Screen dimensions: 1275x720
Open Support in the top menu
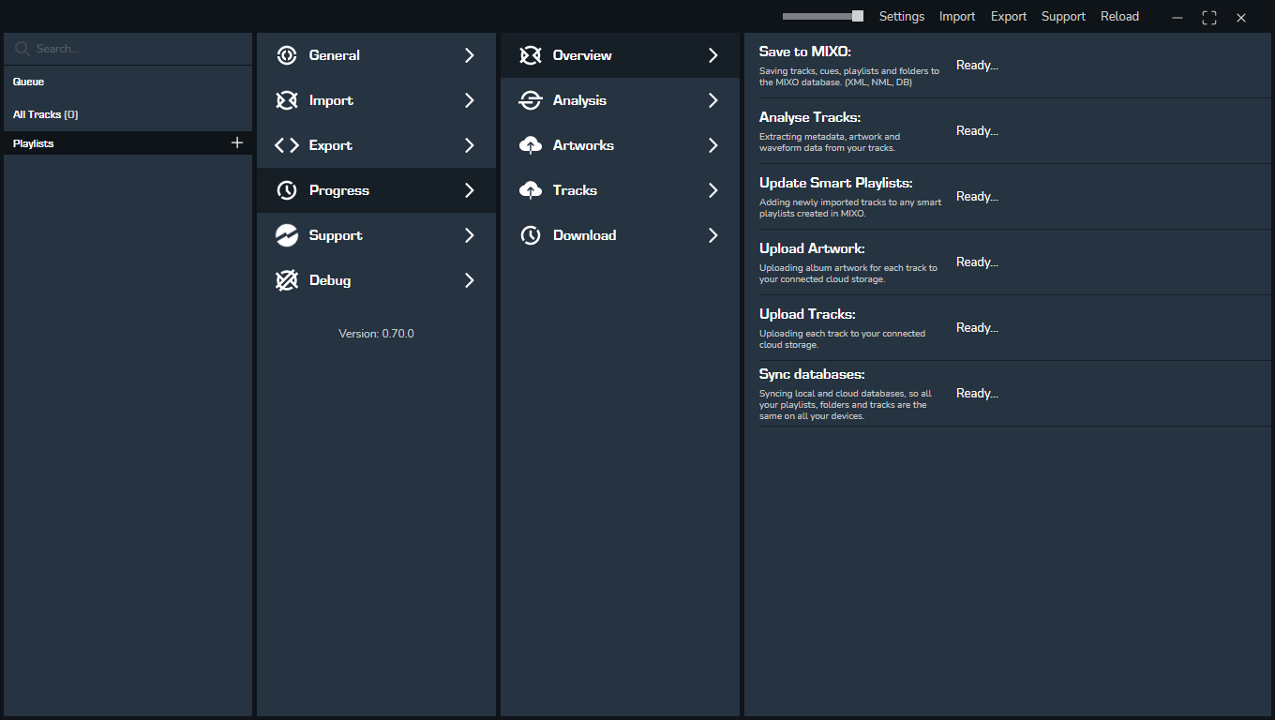[1063, 17]
